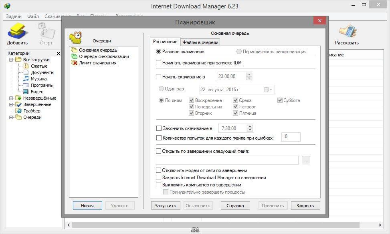Screen dimensions: 390x234
Task: Toggle the Суббота day checkbox
Action: coord(280,100)
